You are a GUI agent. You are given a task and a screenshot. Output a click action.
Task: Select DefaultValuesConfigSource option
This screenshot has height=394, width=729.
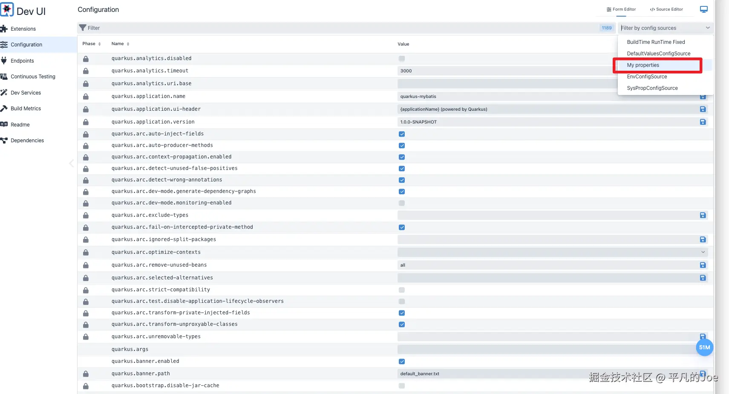tap(659, 54)
